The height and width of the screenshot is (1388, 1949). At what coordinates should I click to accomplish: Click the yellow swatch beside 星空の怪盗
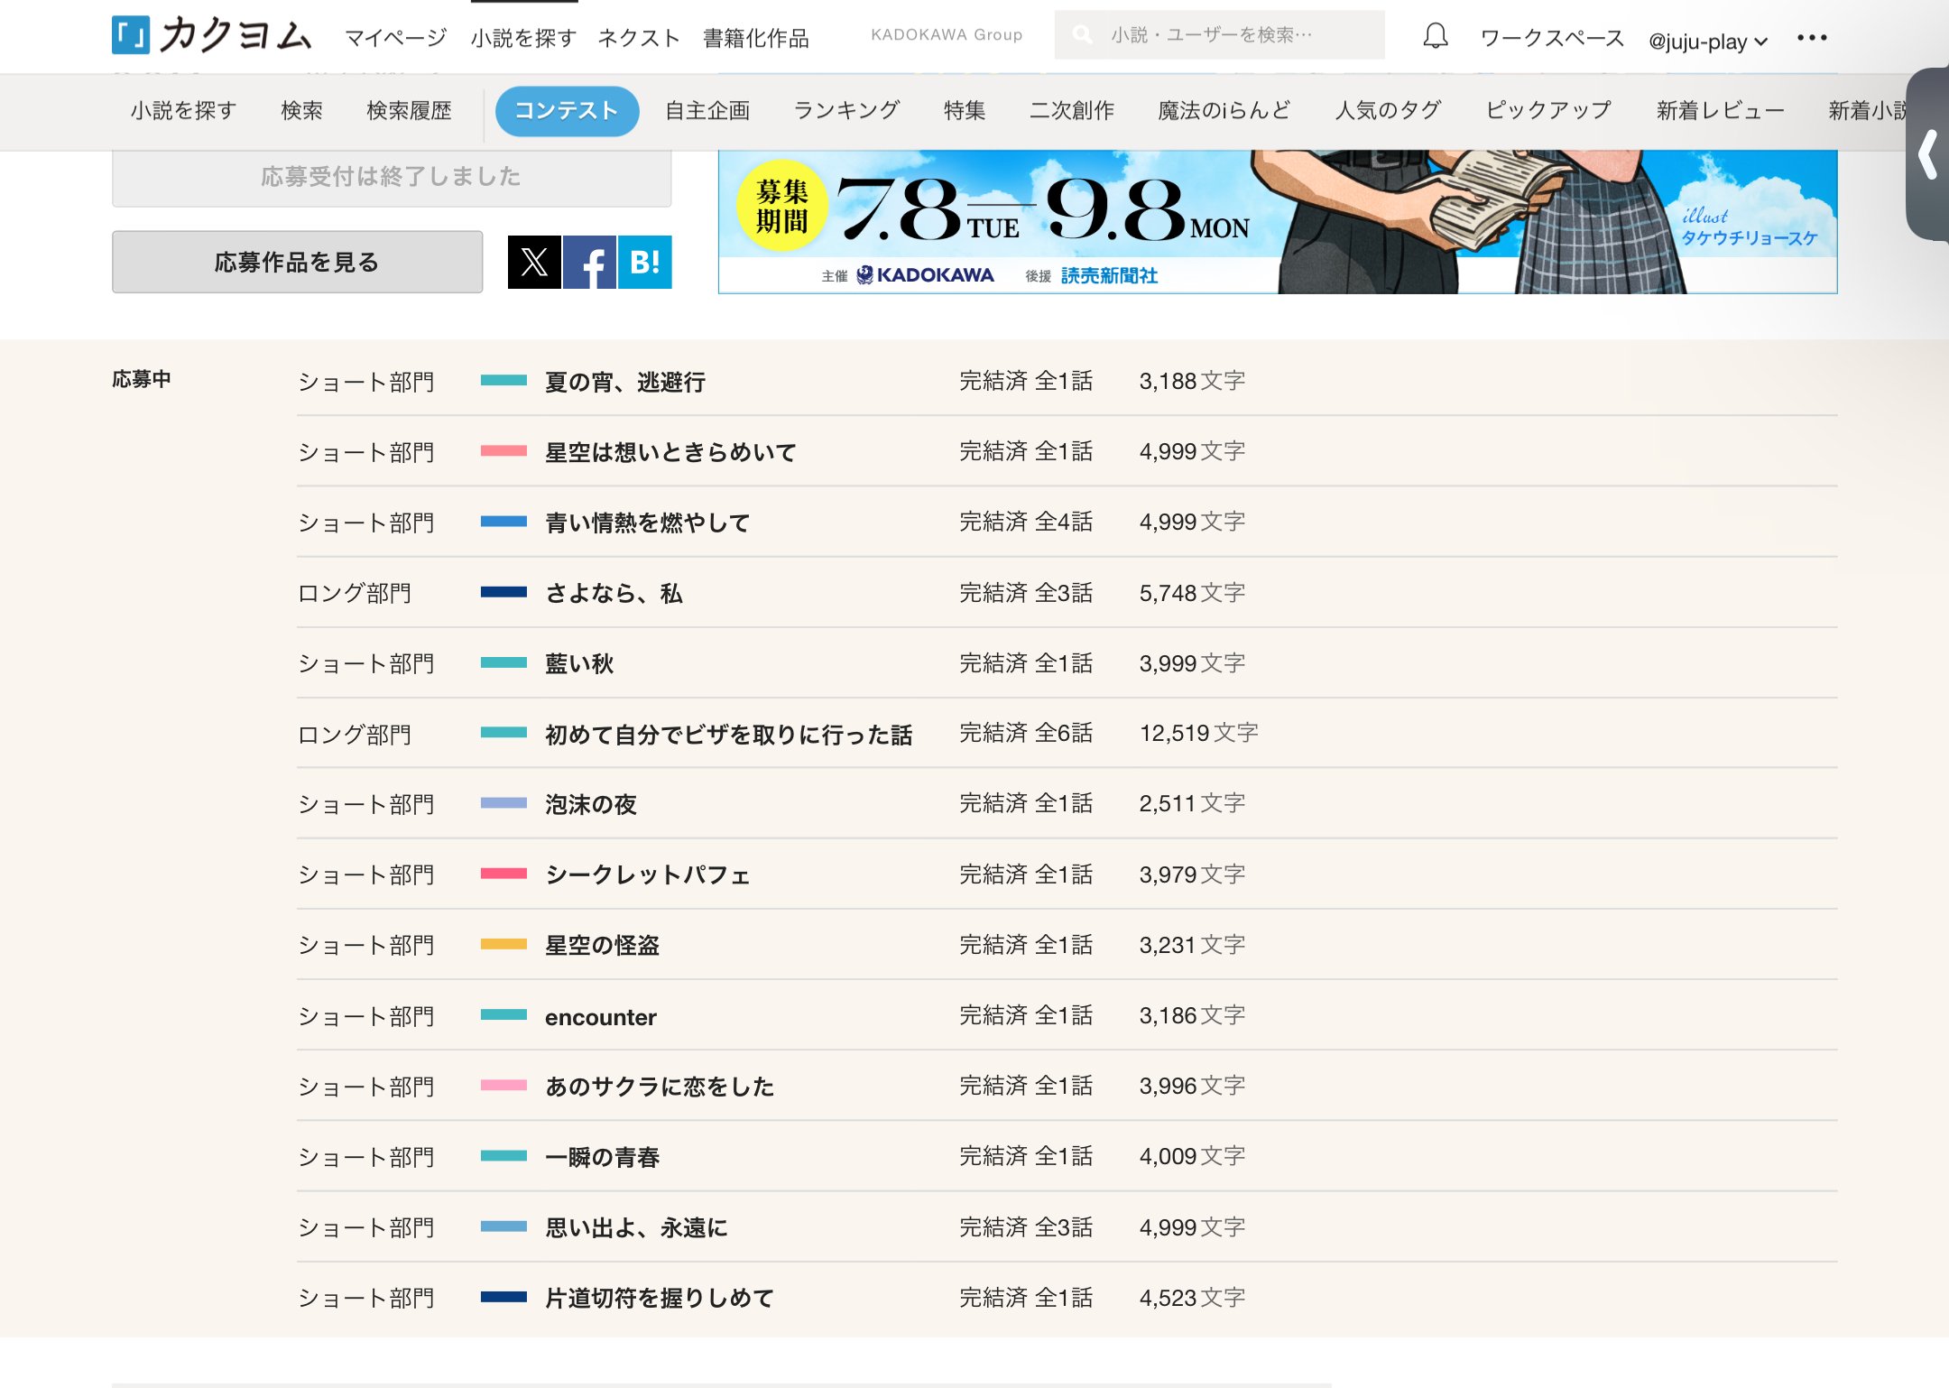click(x=503, y=945)
